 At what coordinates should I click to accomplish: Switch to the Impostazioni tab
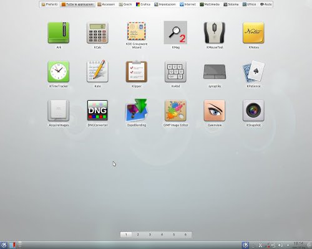pos(165,4)
